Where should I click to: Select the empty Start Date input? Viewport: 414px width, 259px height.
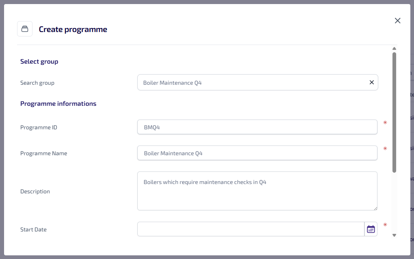[x=251, y=229]
